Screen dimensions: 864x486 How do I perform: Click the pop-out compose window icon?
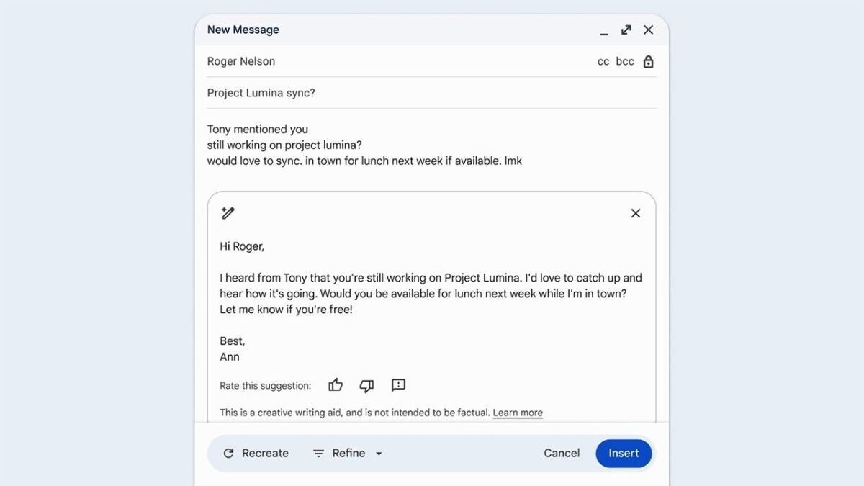pos(626,30)
